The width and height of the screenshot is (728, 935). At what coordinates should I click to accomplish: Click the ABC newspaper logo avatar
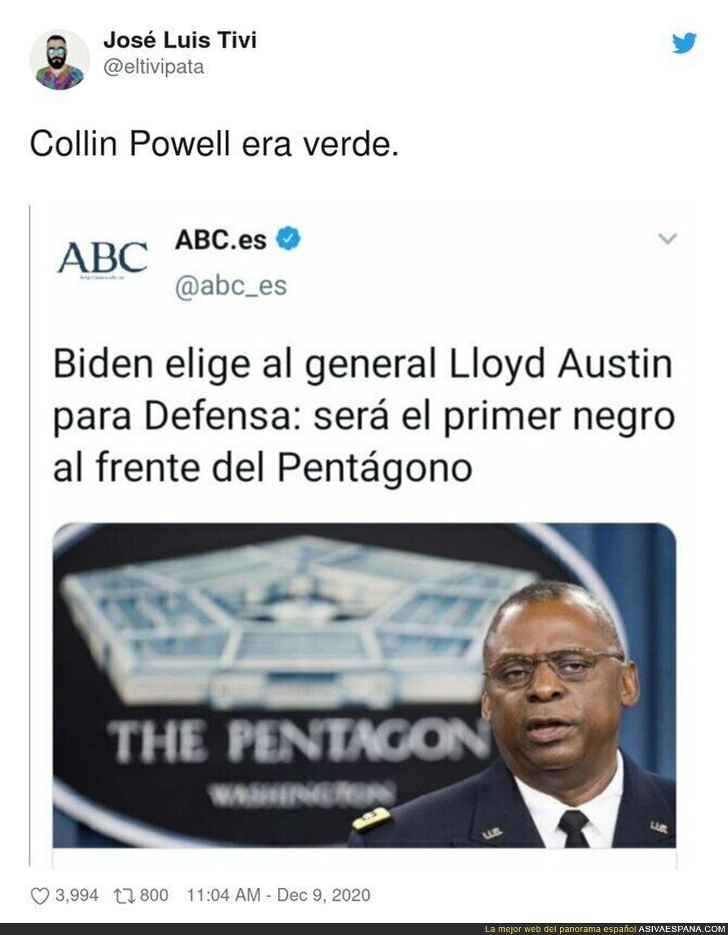pos(103,258)
